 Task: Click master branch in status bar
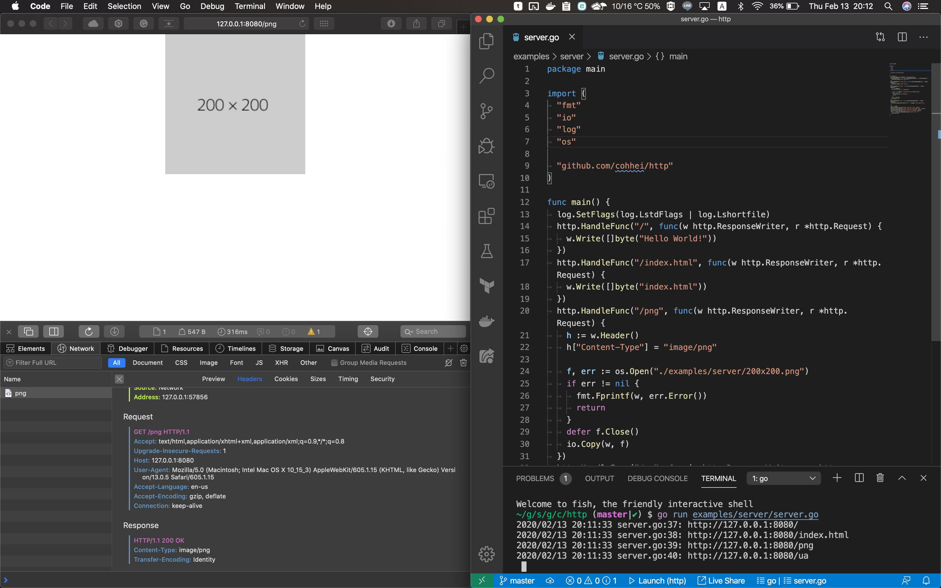coord(517,581)
